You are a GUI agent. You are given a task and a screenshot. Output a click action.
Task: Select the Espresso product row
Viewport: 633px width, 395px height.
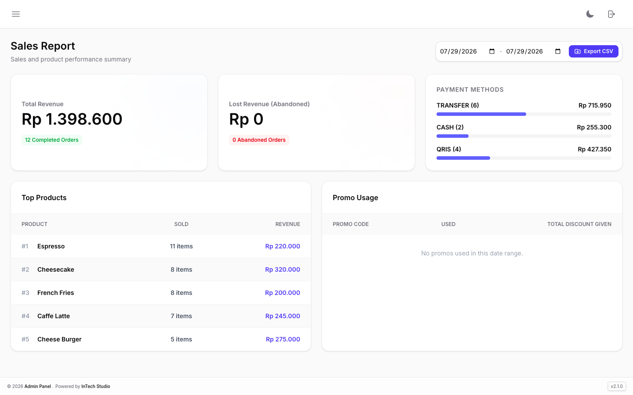(x=161, y=246)
